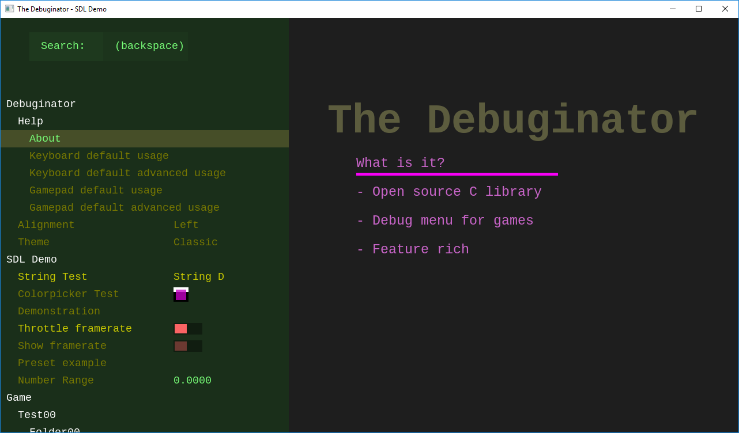Select the About item

point(145,139)
